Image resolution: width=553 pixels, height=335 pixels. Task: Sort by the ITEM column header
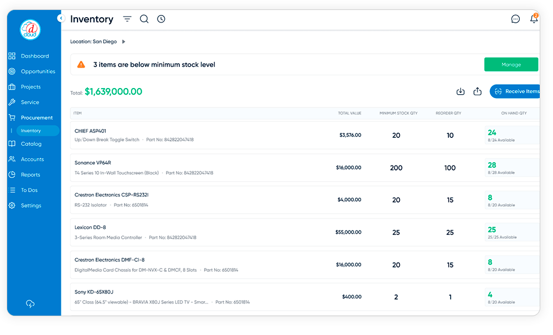(x=77, y=114)
